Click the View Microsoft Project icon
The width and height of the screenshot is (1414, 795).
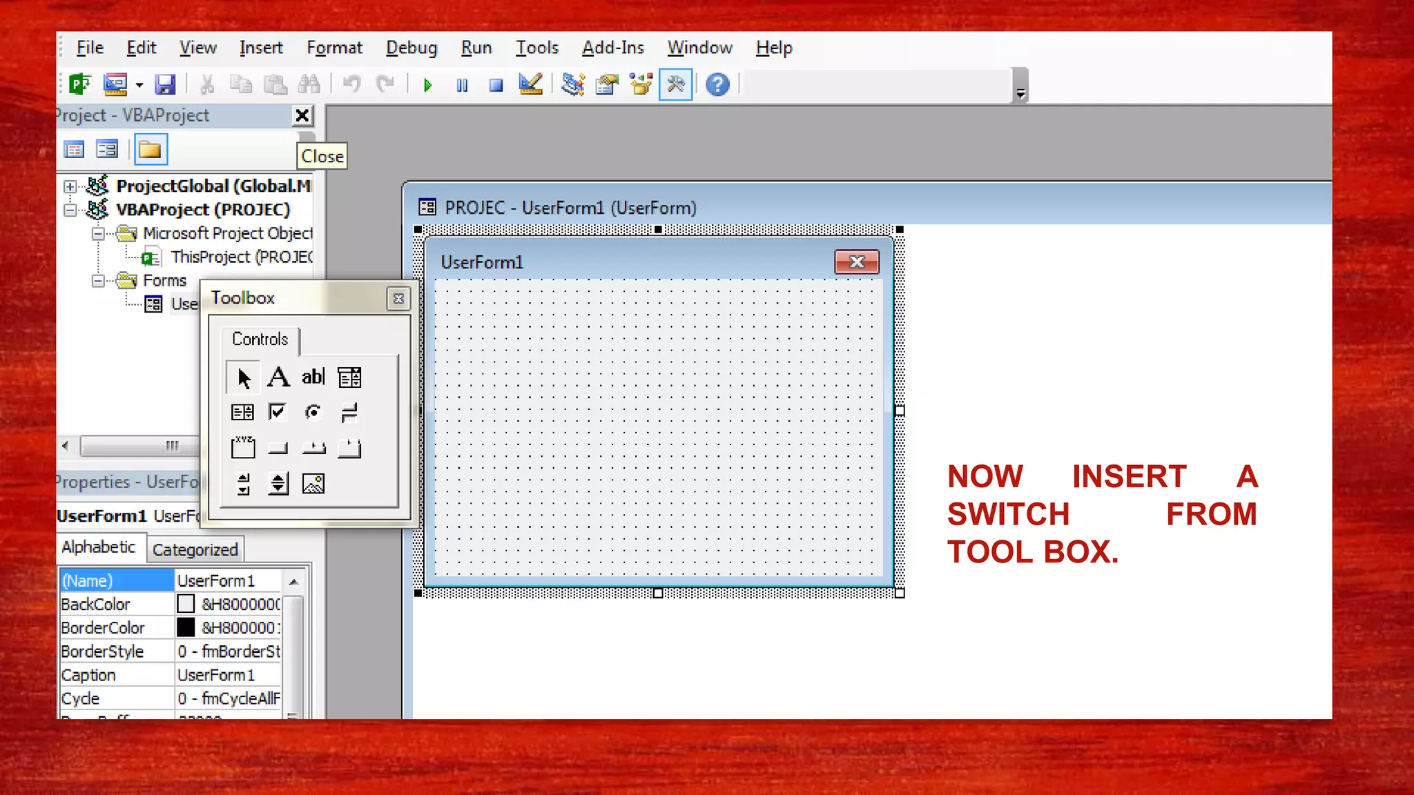tap(80, 85)
